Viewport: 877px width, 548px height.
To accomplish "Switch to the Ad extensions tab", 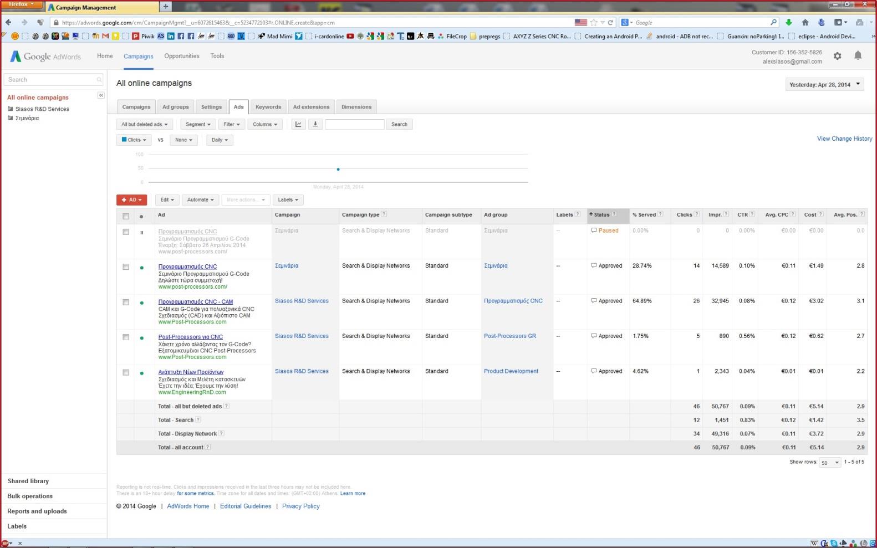I will click(x=311, y=107).
